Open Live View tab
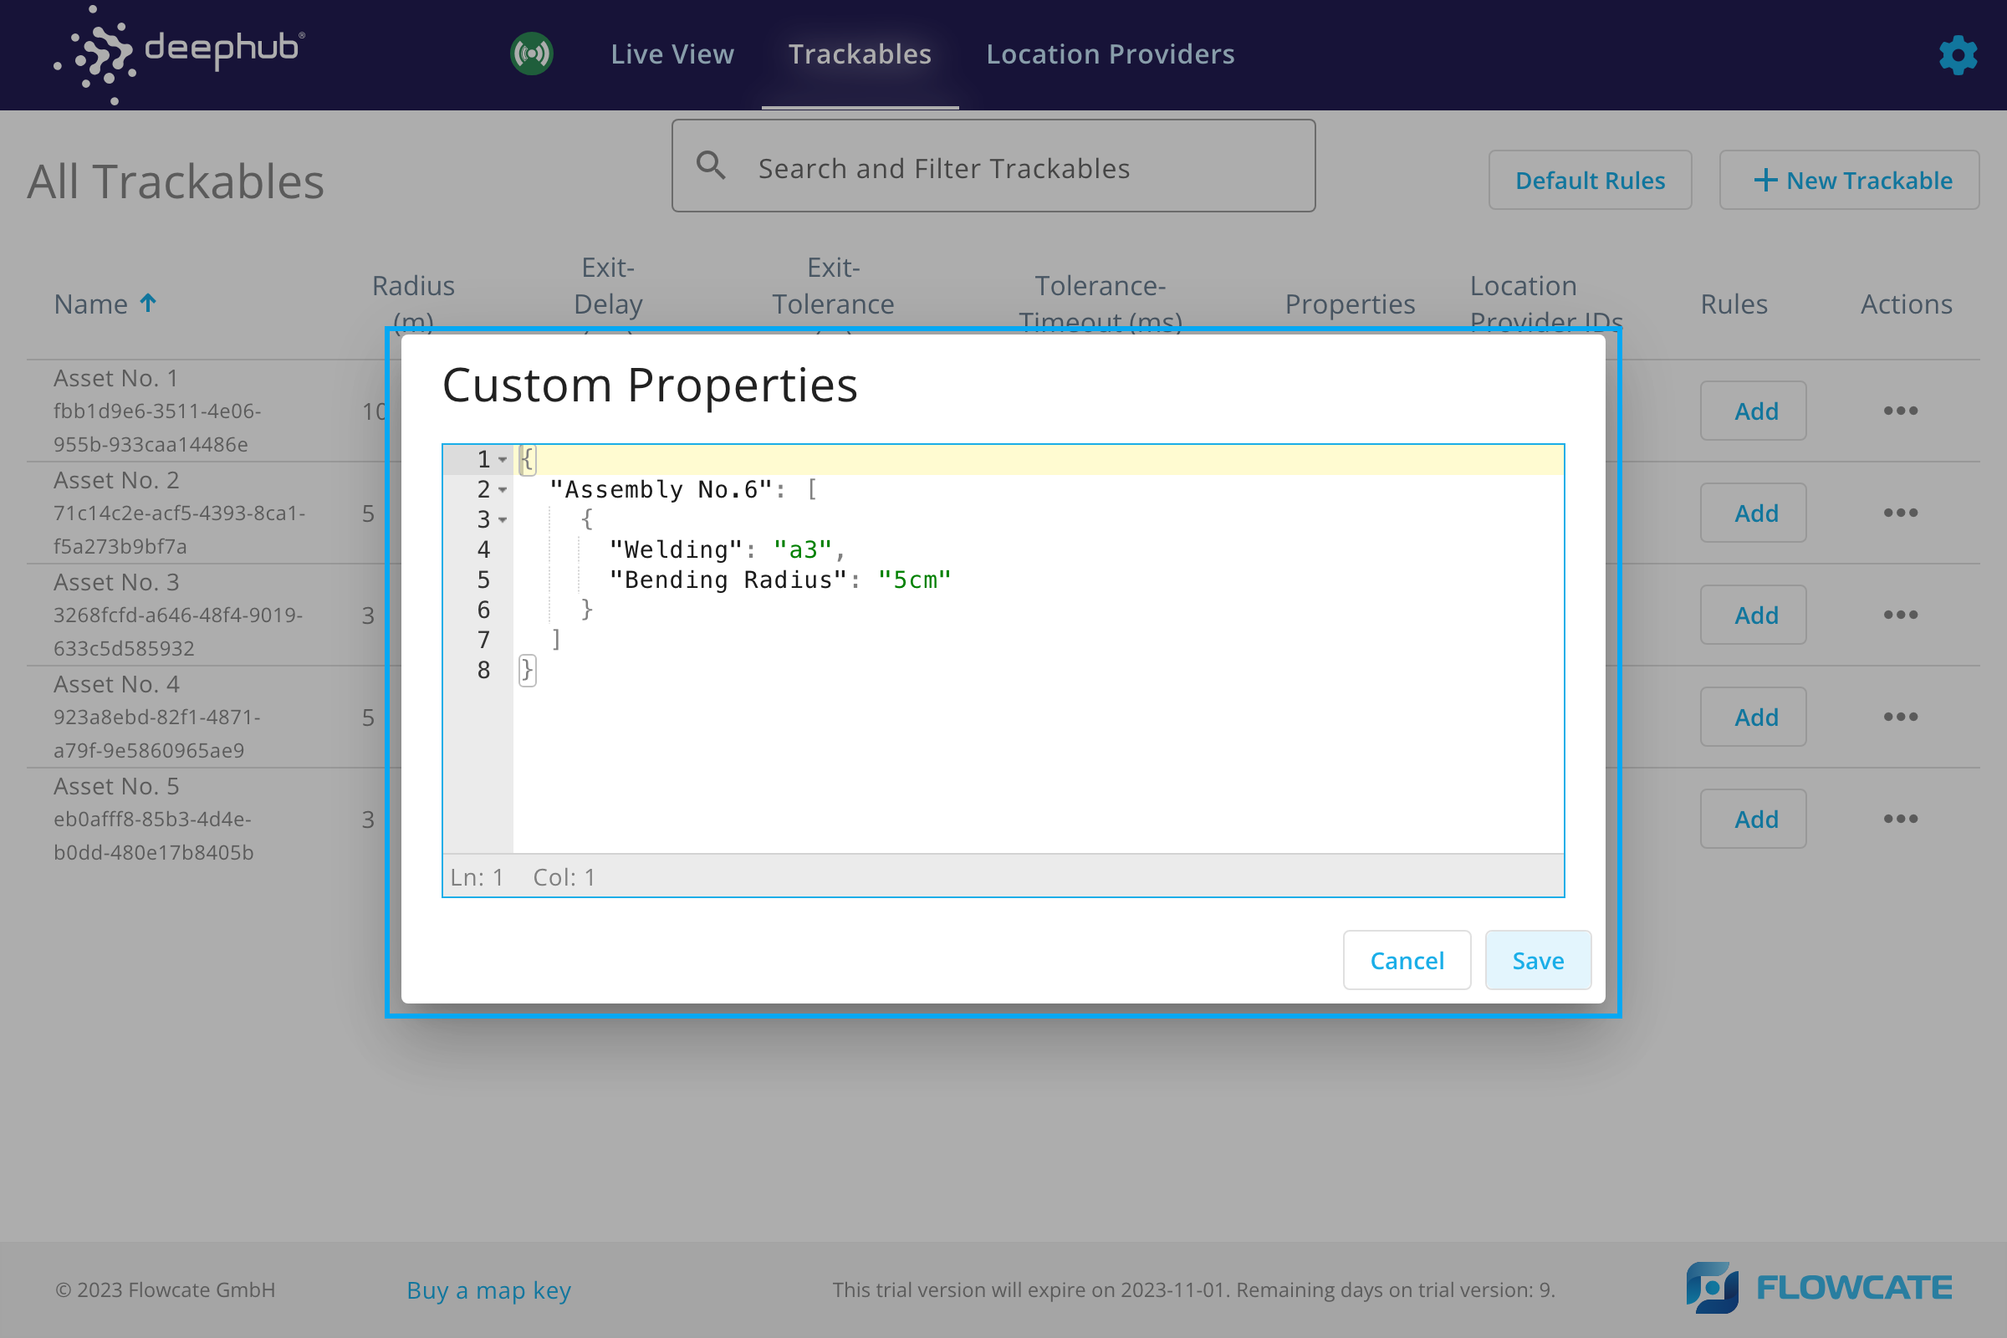 tap(672, 54)
